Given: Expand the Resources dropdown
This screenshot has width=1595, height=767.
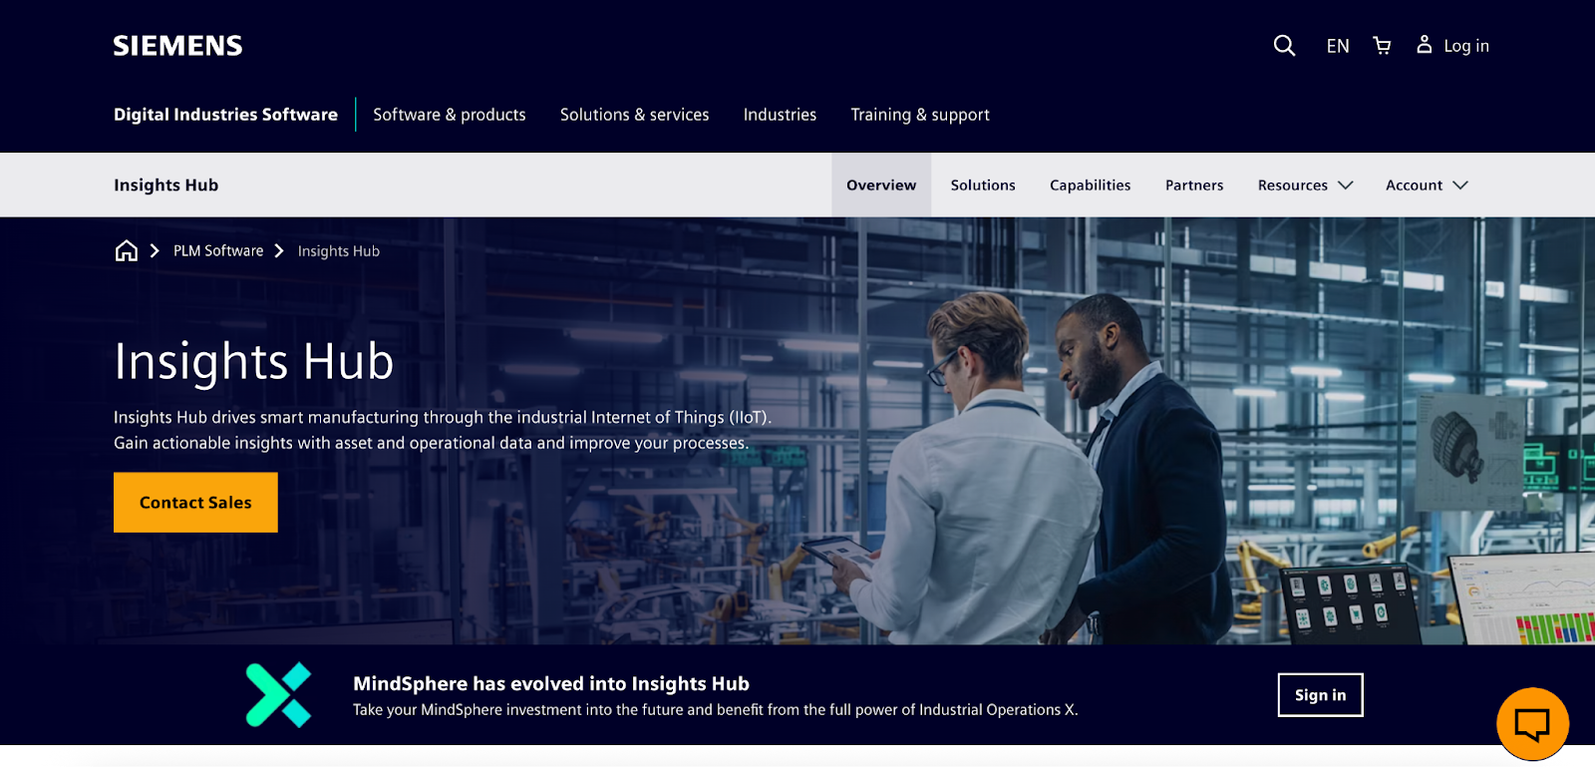Looking at the screenshot, I should coord(1305,186).
